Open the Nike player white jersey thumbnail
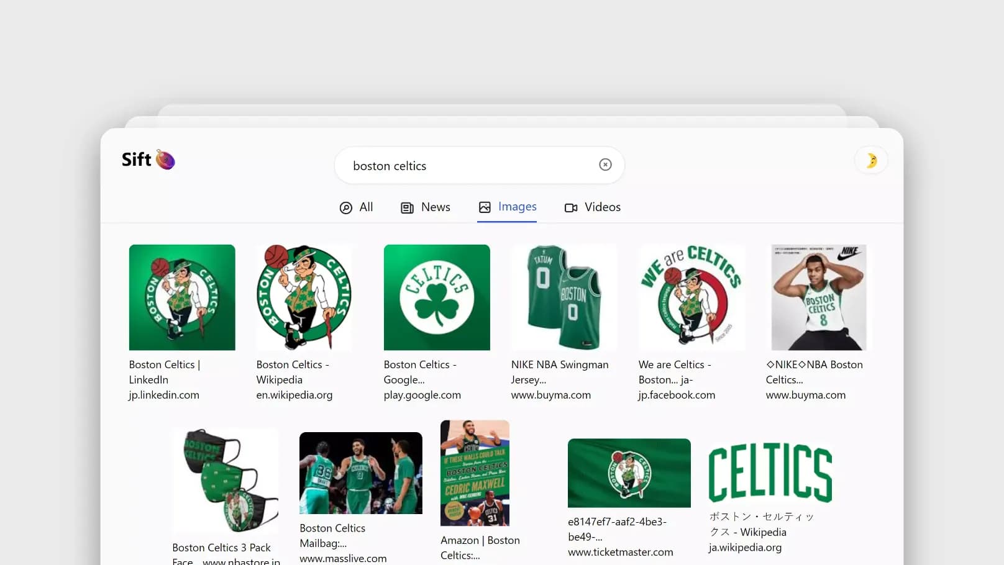The image size is (1004, 565). pos(819,297)
